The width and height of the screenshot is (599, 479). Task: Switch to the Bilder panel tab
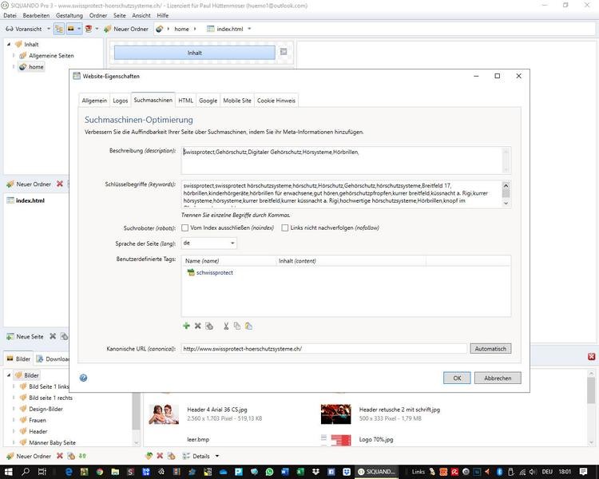click(x=18, y=359)
